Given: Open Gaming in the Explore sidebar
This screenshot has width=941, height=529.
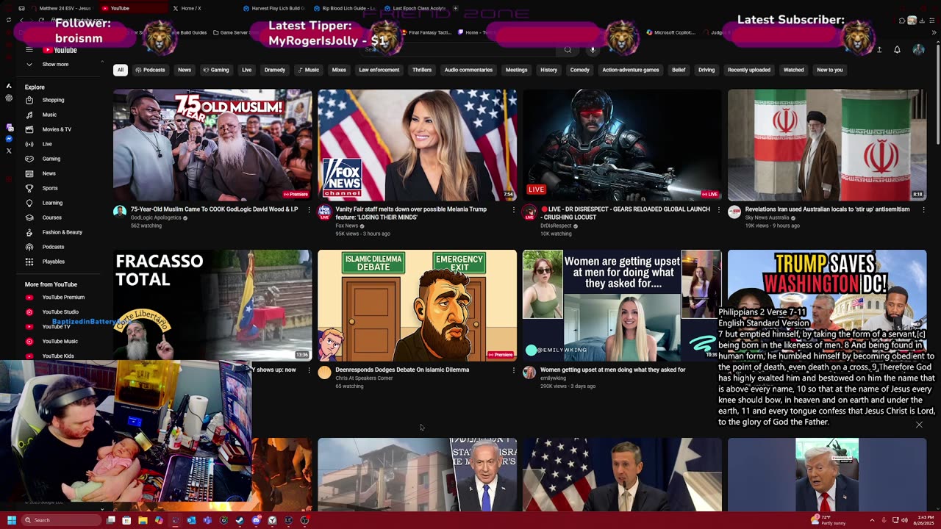Looking at the screenshot, I should coord(51,159).
